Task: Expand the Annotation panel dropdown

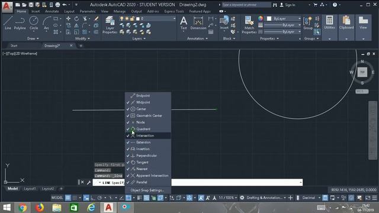Action: coord(197,38)
